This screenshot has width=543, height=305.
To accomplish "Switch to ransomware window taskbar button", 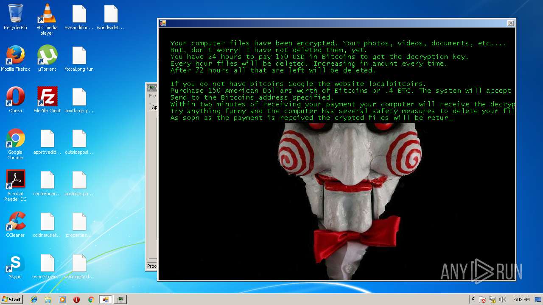I will point(105,299).
